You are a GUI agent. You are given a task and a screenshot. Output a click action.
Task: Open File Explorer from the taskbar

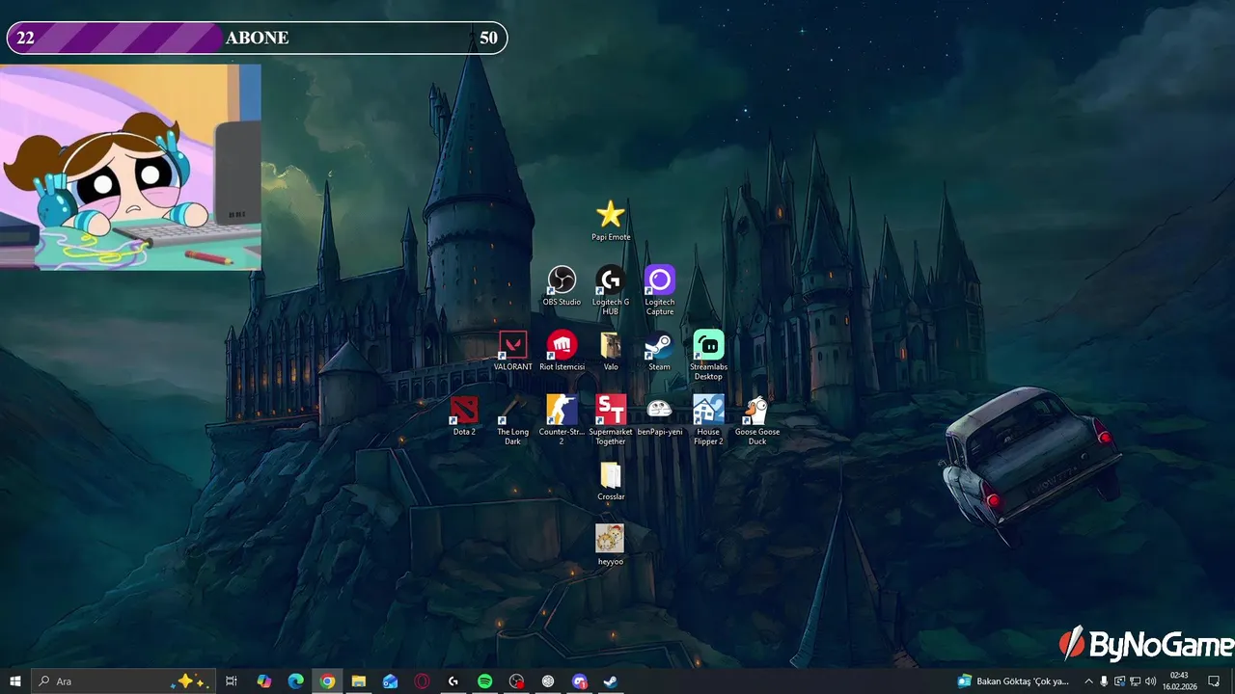tap(359, 681)
